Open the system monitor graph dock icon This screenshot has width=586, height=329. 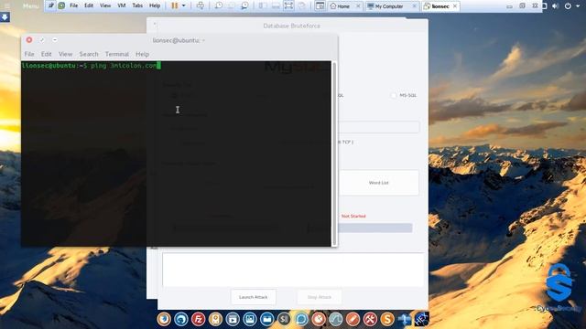click(x=336, y=319)
